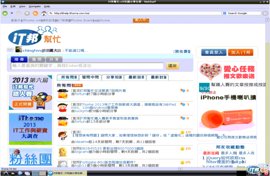Open the iT邦幫忙交流聚第7回照片集 post
270x176 pixels.
[103, 91]
